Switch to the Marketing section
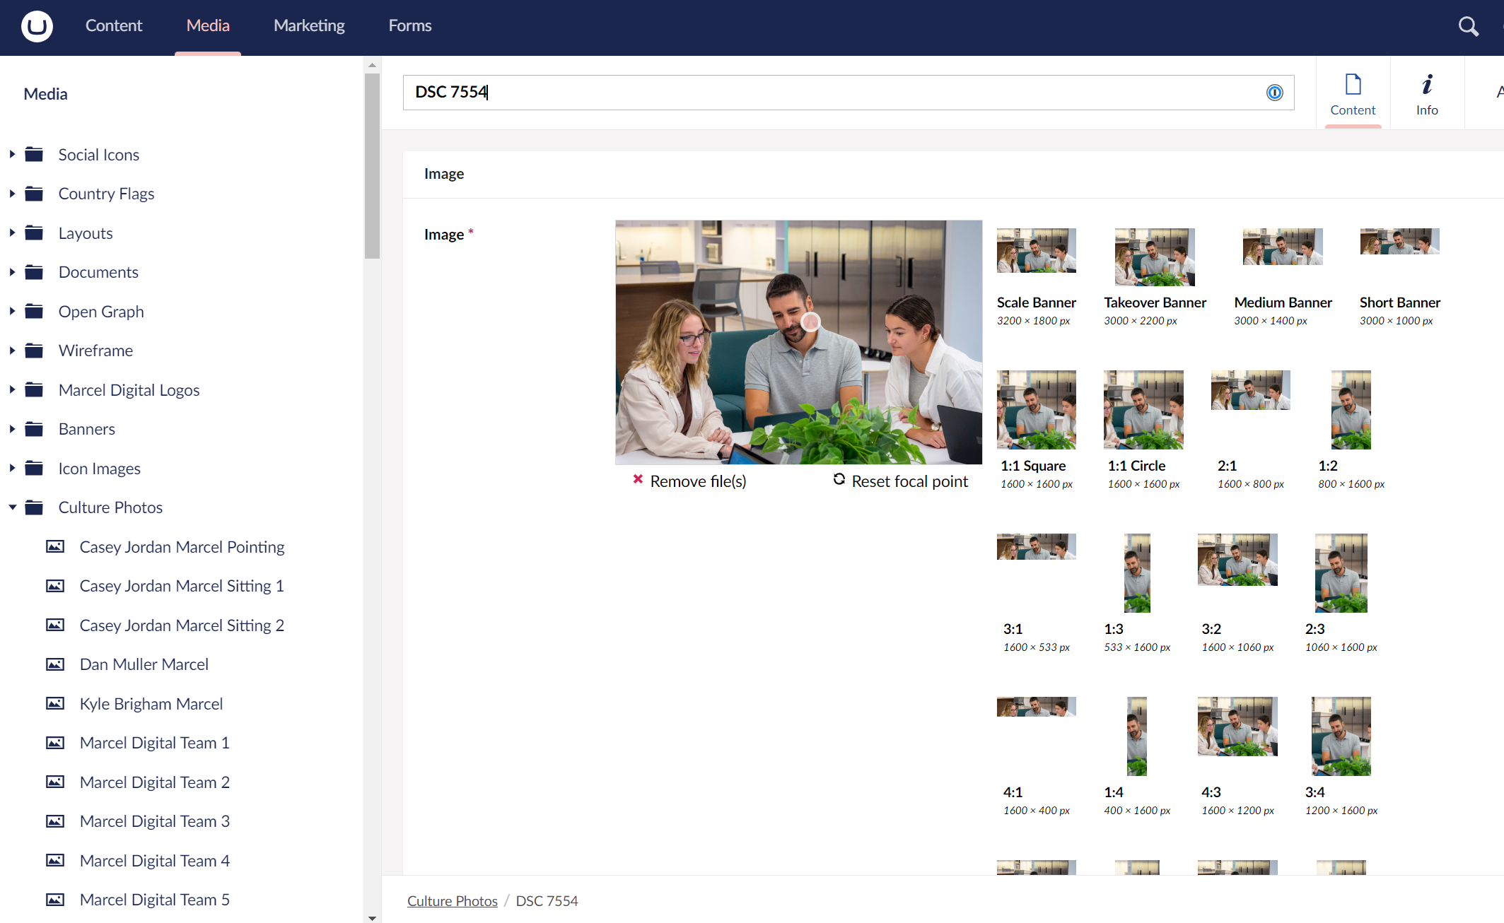The width and height of the screenshot is (1504, 923). tap(309, 26)
